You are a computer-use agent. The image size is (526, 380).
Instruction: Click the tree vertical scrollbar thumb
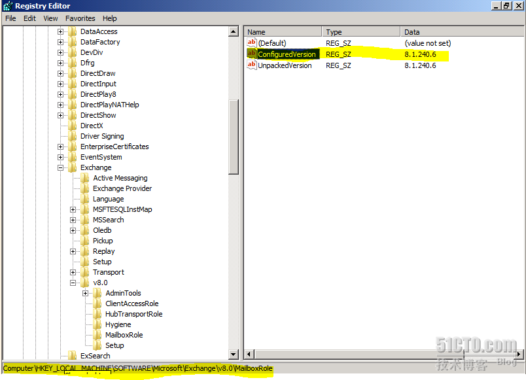(x=233, y=137)
